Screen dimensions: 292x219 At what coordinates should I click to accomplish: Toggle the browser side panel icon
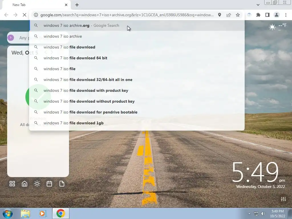click(267, 15)
